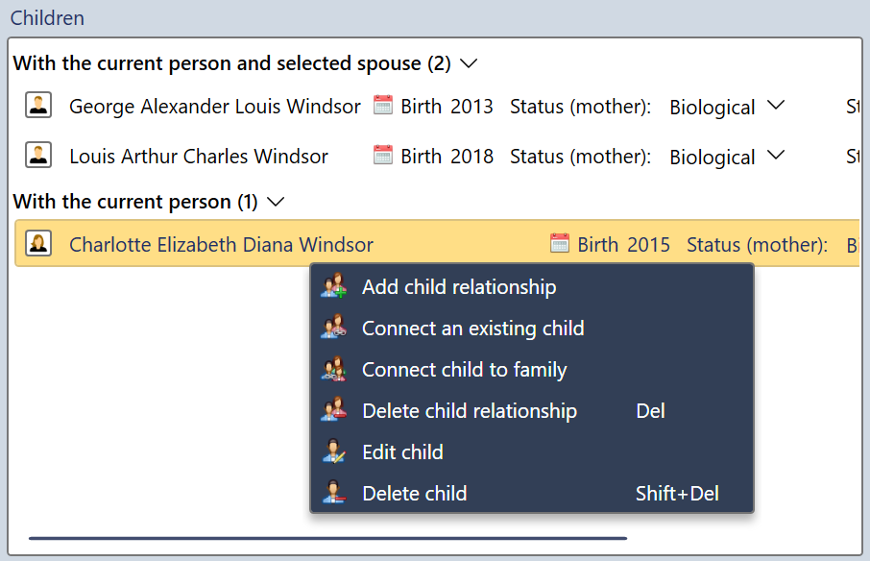Click the Edit child pencil icon

click(335, 451)
